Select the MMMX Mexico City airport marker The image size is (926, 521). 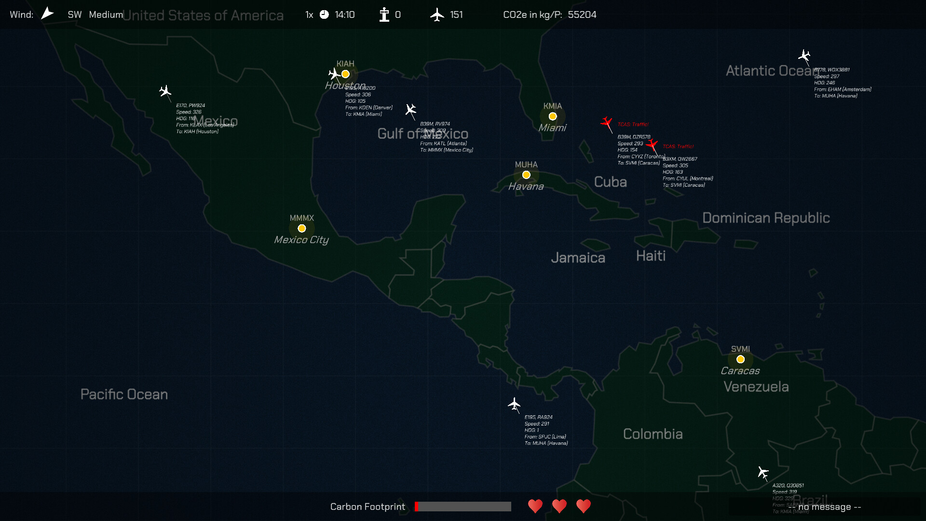(301, 228)
